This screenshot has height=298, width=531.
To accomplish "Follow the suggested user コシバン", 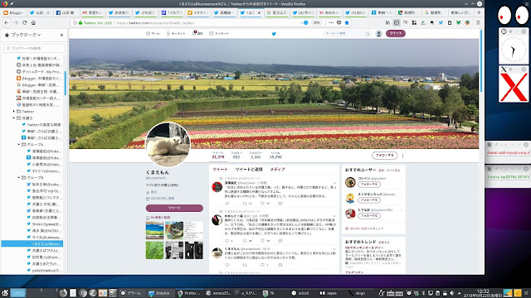I will [x=368, y=184].
